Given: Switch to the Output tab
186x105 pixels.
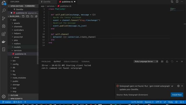Looking at the screenshot, I should [57, 62].
